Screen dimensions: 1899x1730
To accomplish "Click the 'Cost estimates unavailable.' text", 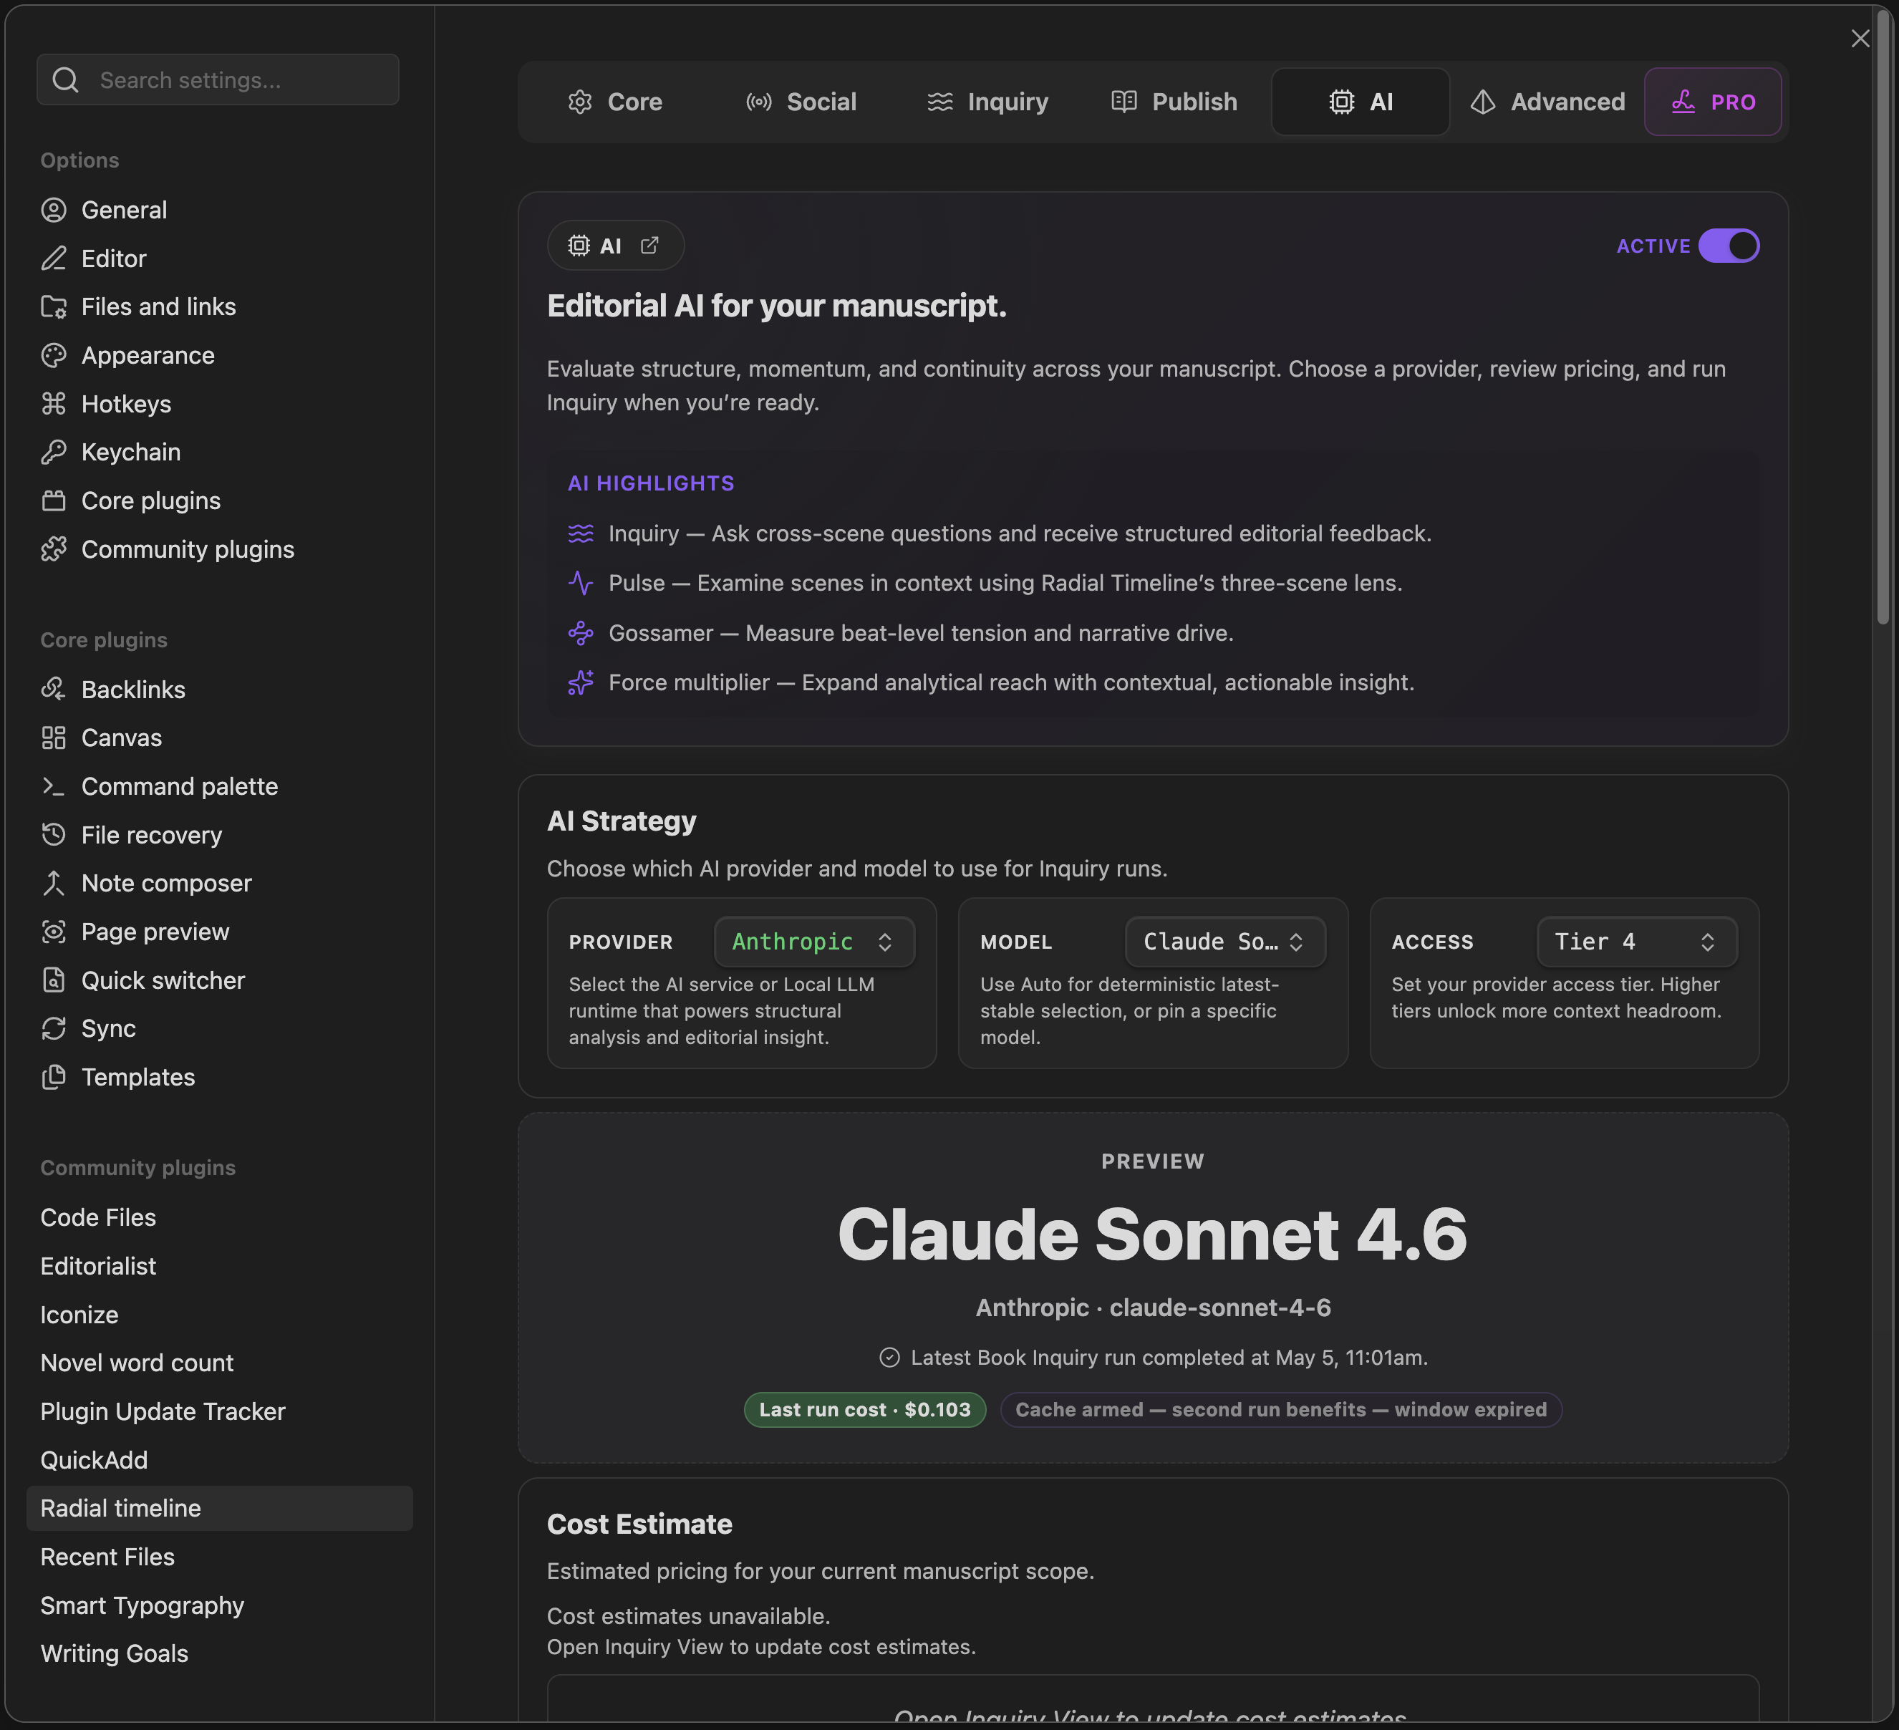I will coord(689,1616).
